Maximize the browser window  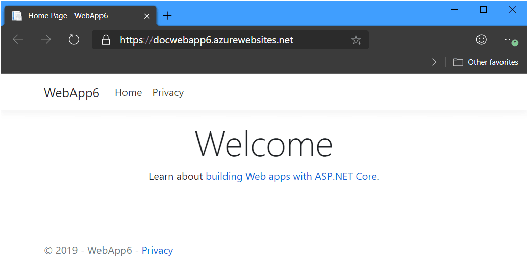click(484, 10)
